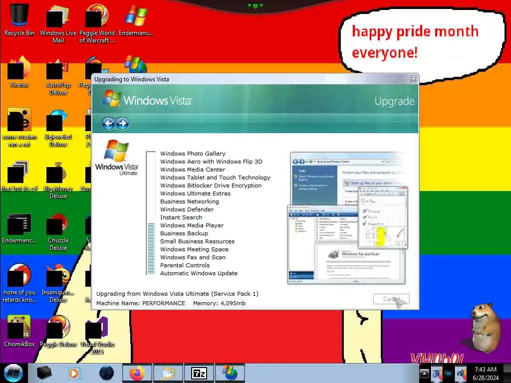The image size is (511, 383).
Task: Click 'Machine Name: PERFORMANCE' text
Action: 140,303
